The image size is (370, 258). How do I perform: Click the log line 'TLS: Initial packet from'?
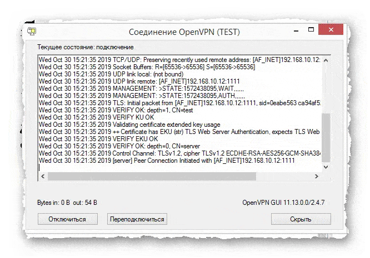point(179,103)
